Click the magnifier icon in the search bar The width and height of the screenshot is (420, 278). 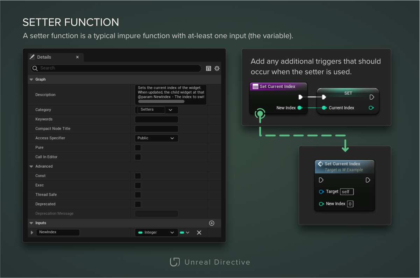(x=35, y=68)
